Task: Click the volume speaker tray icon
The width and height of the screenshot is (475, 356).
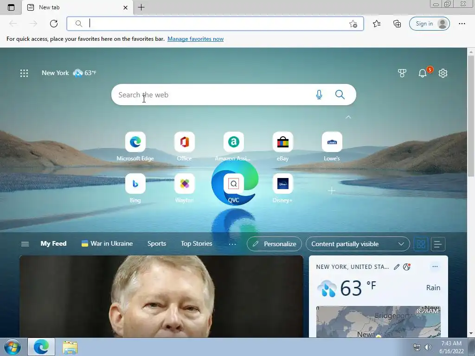Action: click(x=428, y=347)
